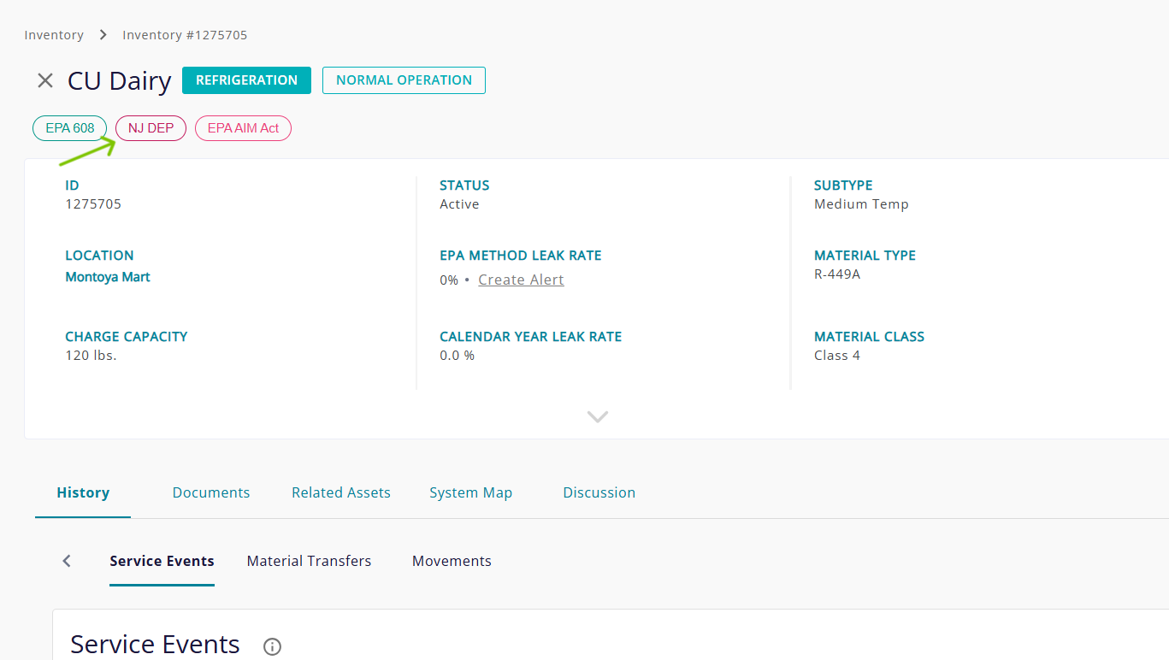Select the Movements sub-tab
This screenshot has width=1169, height=660.
(452, 561)
